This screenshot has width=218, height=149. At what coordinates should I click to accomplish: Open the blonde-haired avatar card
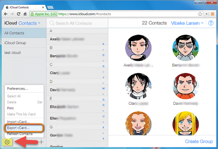[185, 123]
